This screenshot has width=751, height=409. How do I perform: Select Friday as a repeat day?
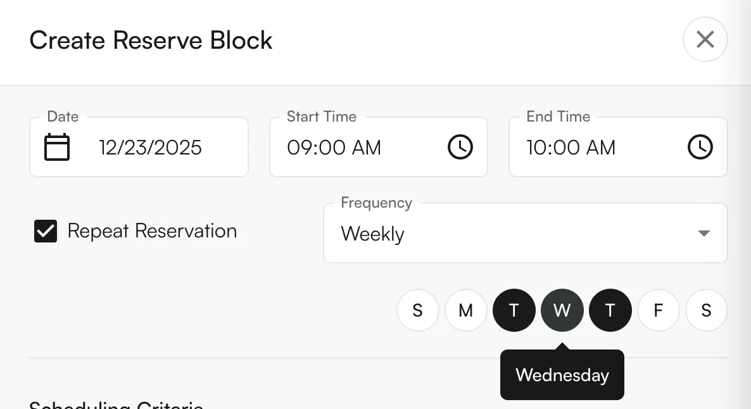(x=658, y=310)
